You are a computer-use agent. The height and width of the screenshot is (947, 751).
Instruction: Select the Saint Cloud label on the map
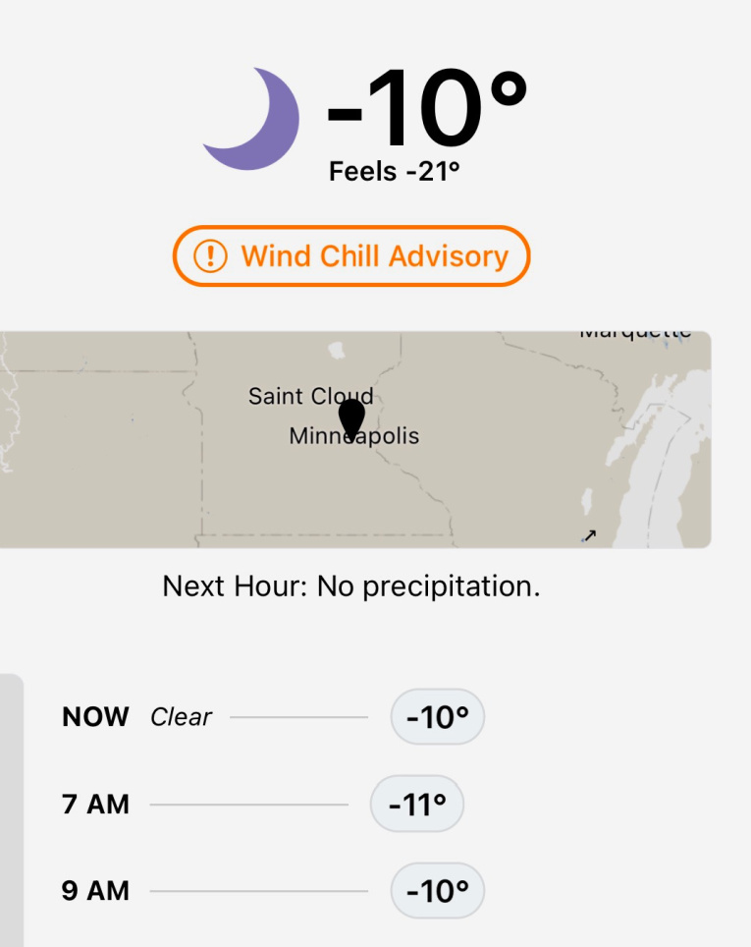[310, 396]
